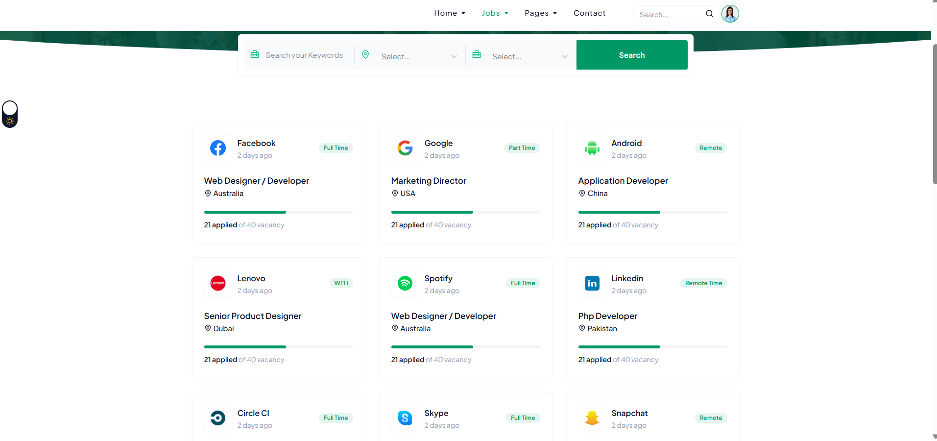Open the location Select dropdown
This screenshot has height=441, width=937.
[418, 57]
